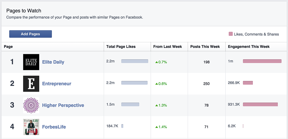Click the 0.7% growth value
The image size is (288, 139).
pos(163,62)
